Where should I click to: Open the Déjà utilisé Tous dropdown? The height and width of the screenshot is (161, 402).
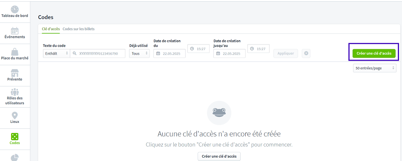[x=139, y=53]
